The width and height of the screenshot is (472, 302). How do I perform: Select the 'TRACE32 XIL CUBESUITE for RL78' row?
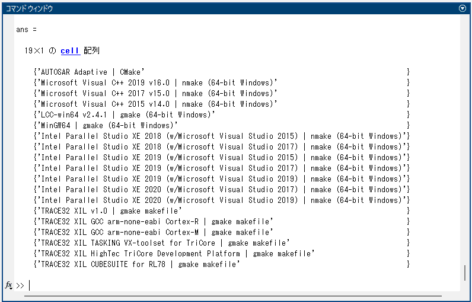[x=222, y=265]
